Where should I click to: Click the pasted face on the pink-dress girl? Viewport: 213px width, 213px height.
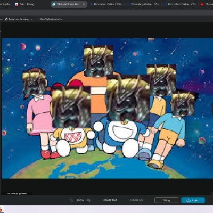[x=34, y=82]
